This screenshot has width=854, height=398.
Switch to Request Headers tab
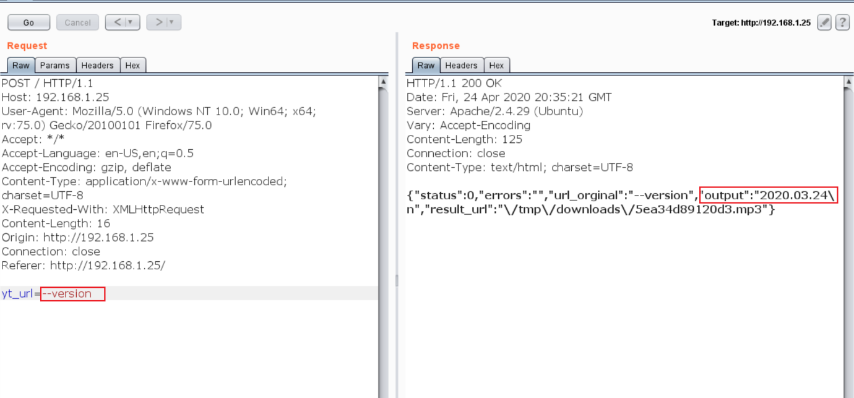click(97, 65)
